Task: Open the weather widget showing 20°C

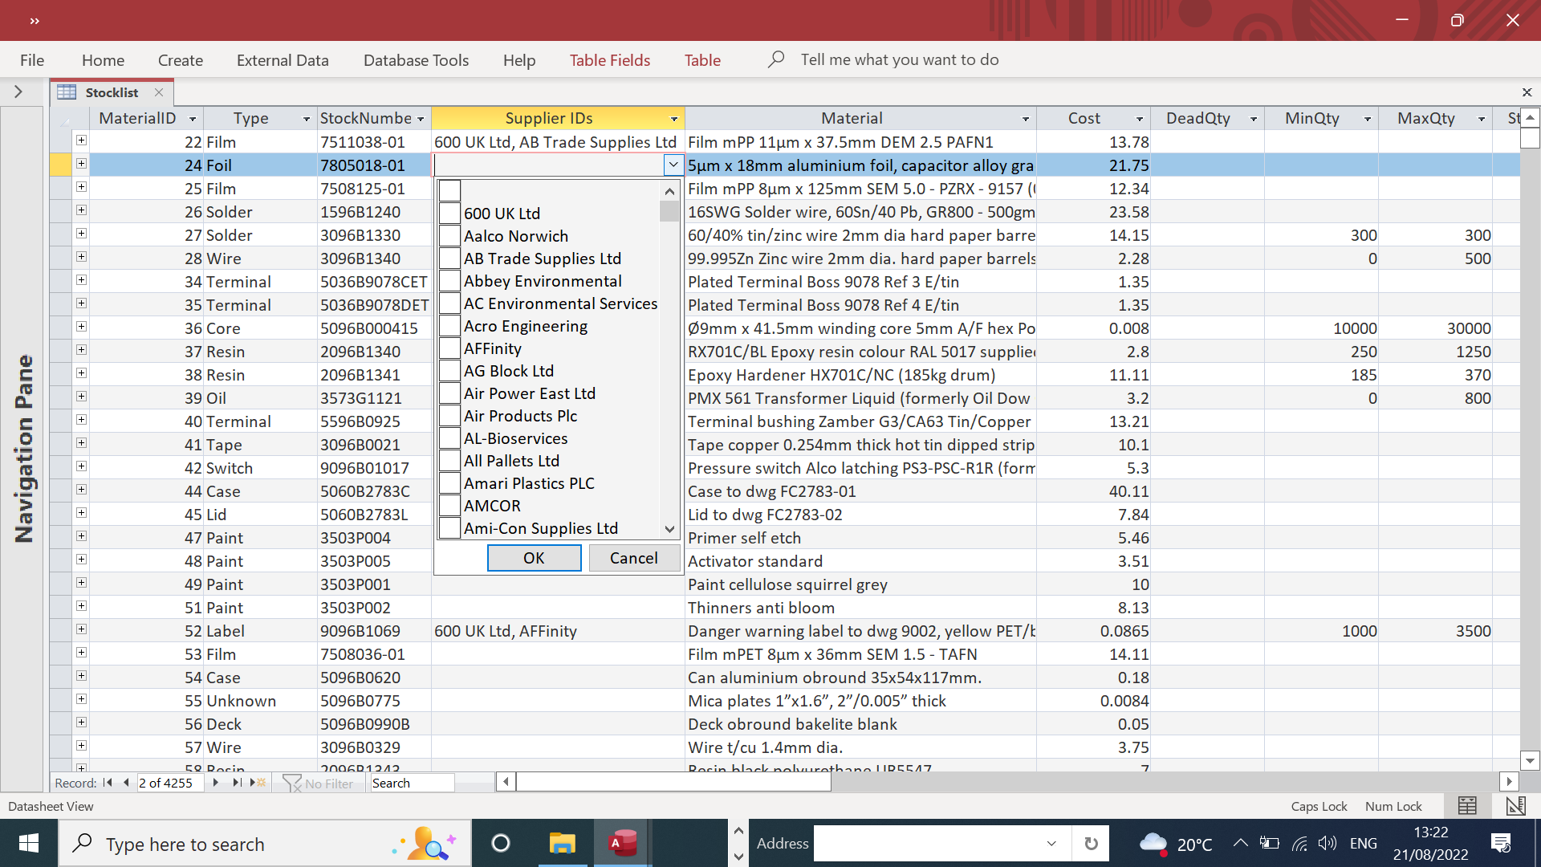Action: (1176, 844)
